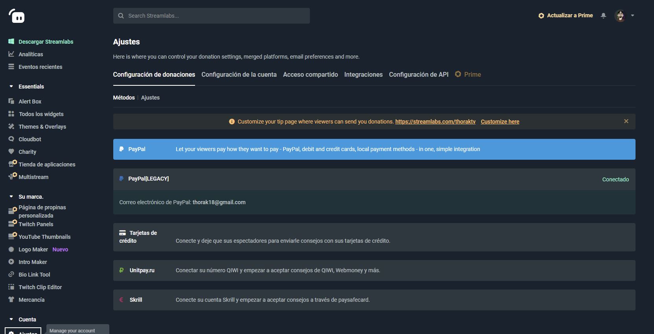Image resolution: width=654 pixels, height=334 pixels.
Task: Select the Charity heart icon
Action: (x=11, y=151)
